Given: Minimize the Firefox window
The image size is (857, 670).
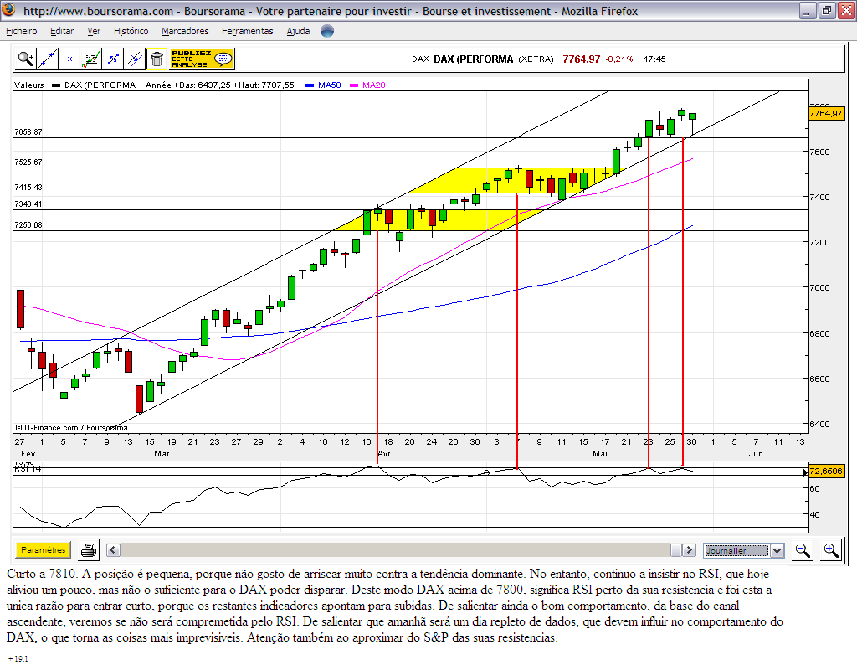Looking at the screenshot, I should point(808,10).
